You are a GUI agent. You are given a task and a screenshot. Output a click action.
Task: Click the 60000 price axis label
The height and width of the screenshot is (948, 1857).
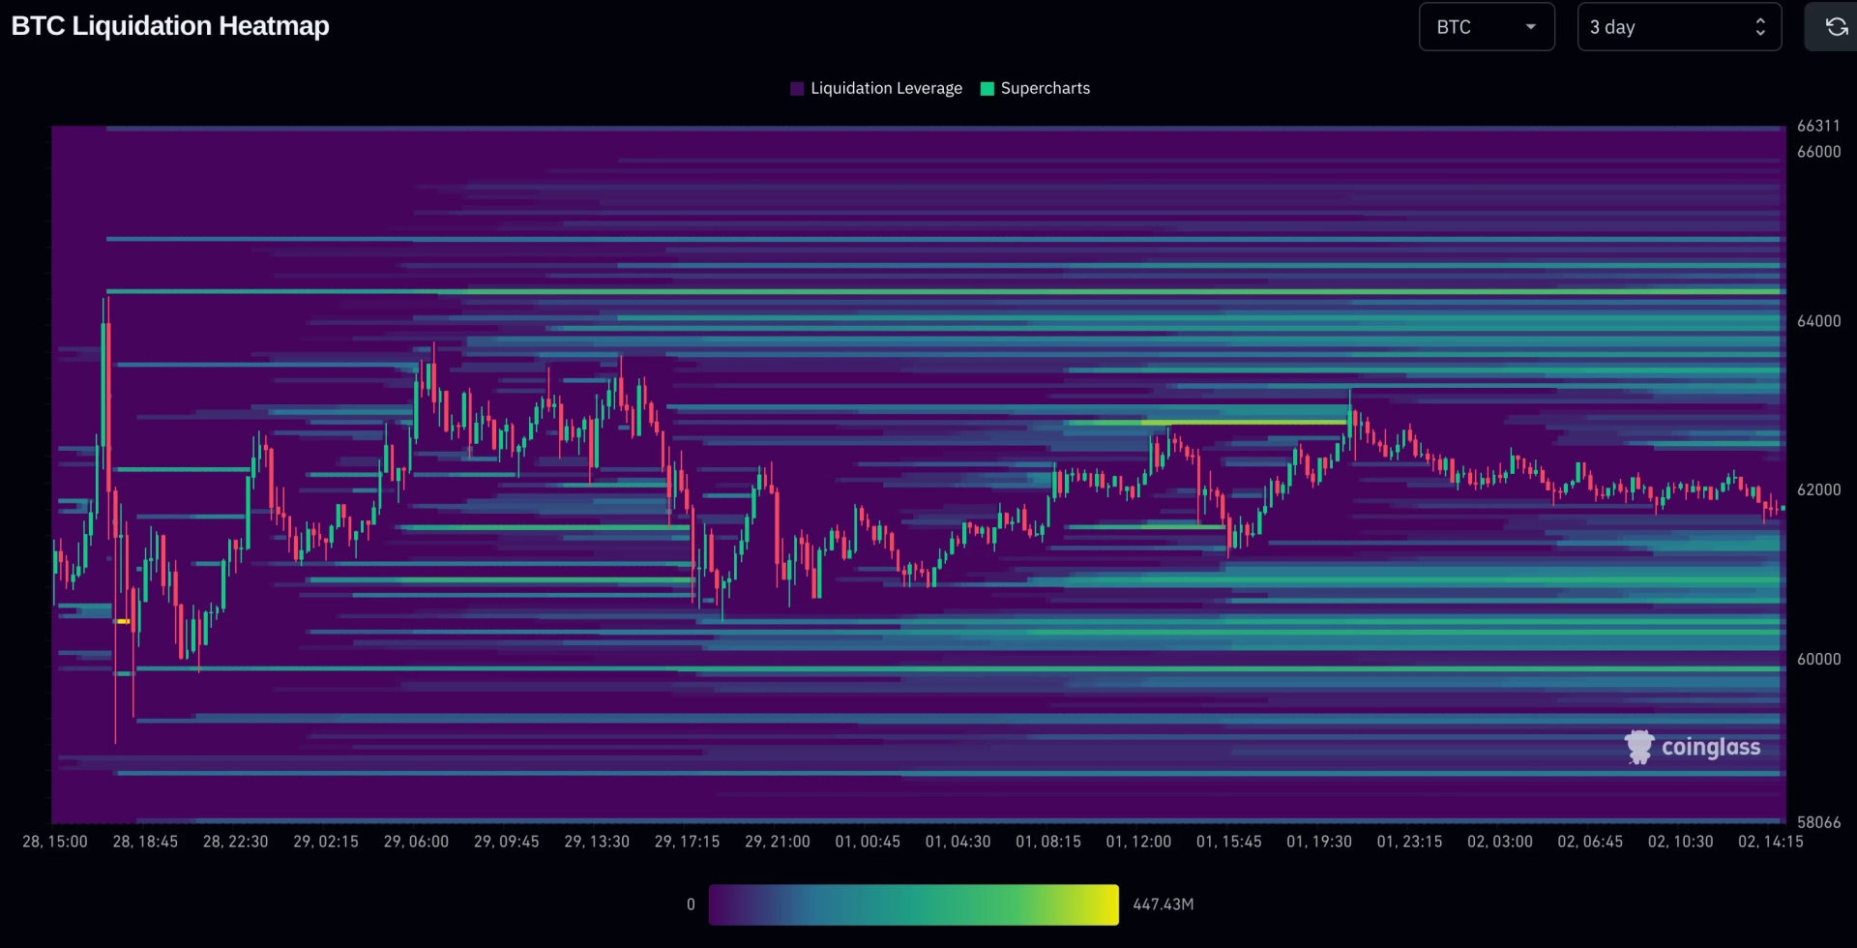click(x=1819, y=660)
